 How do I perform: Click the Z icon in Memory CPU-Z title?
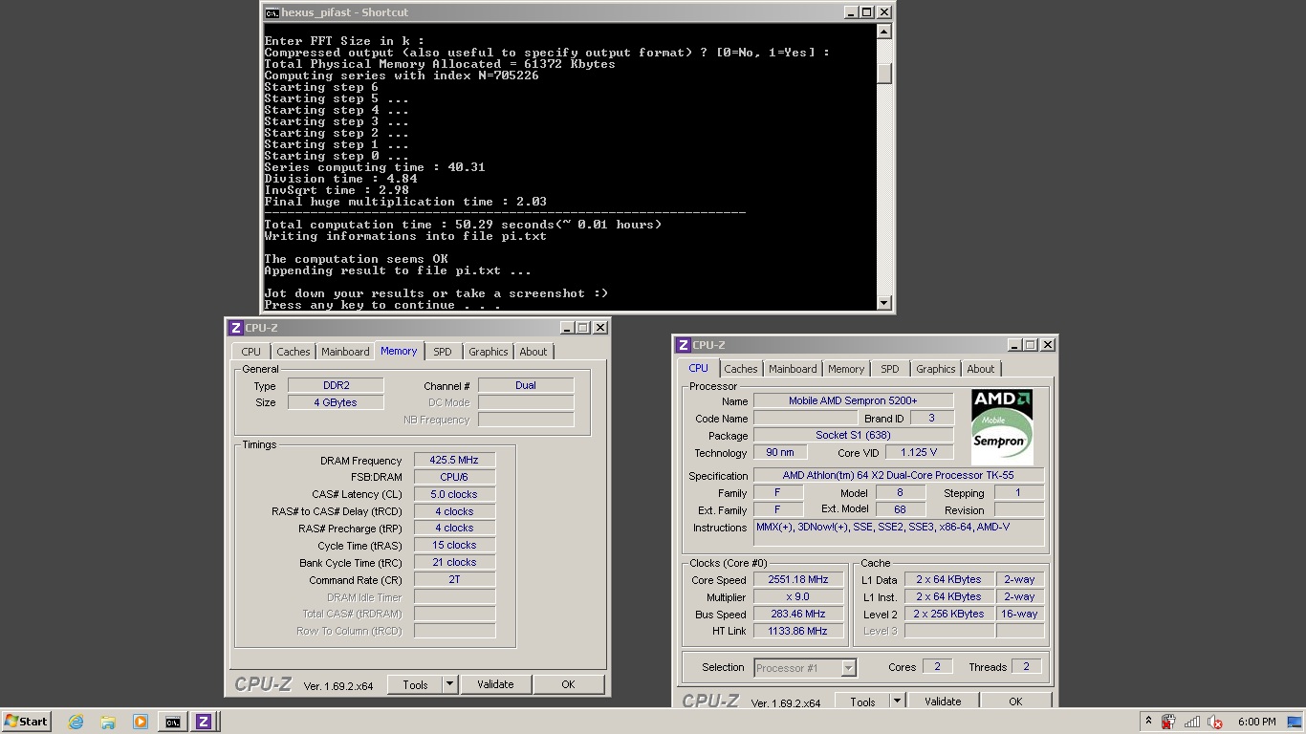point(235,327)
